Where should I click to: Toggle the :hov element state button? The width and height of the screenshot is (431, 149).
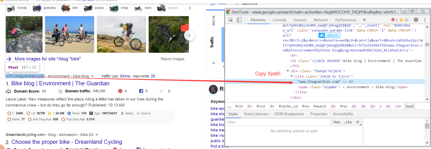pos(336,122)
